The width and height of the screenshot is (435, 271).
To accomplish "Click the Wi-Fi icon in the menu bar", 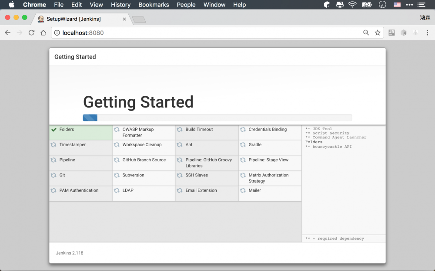I will click(x=352, y=5).
